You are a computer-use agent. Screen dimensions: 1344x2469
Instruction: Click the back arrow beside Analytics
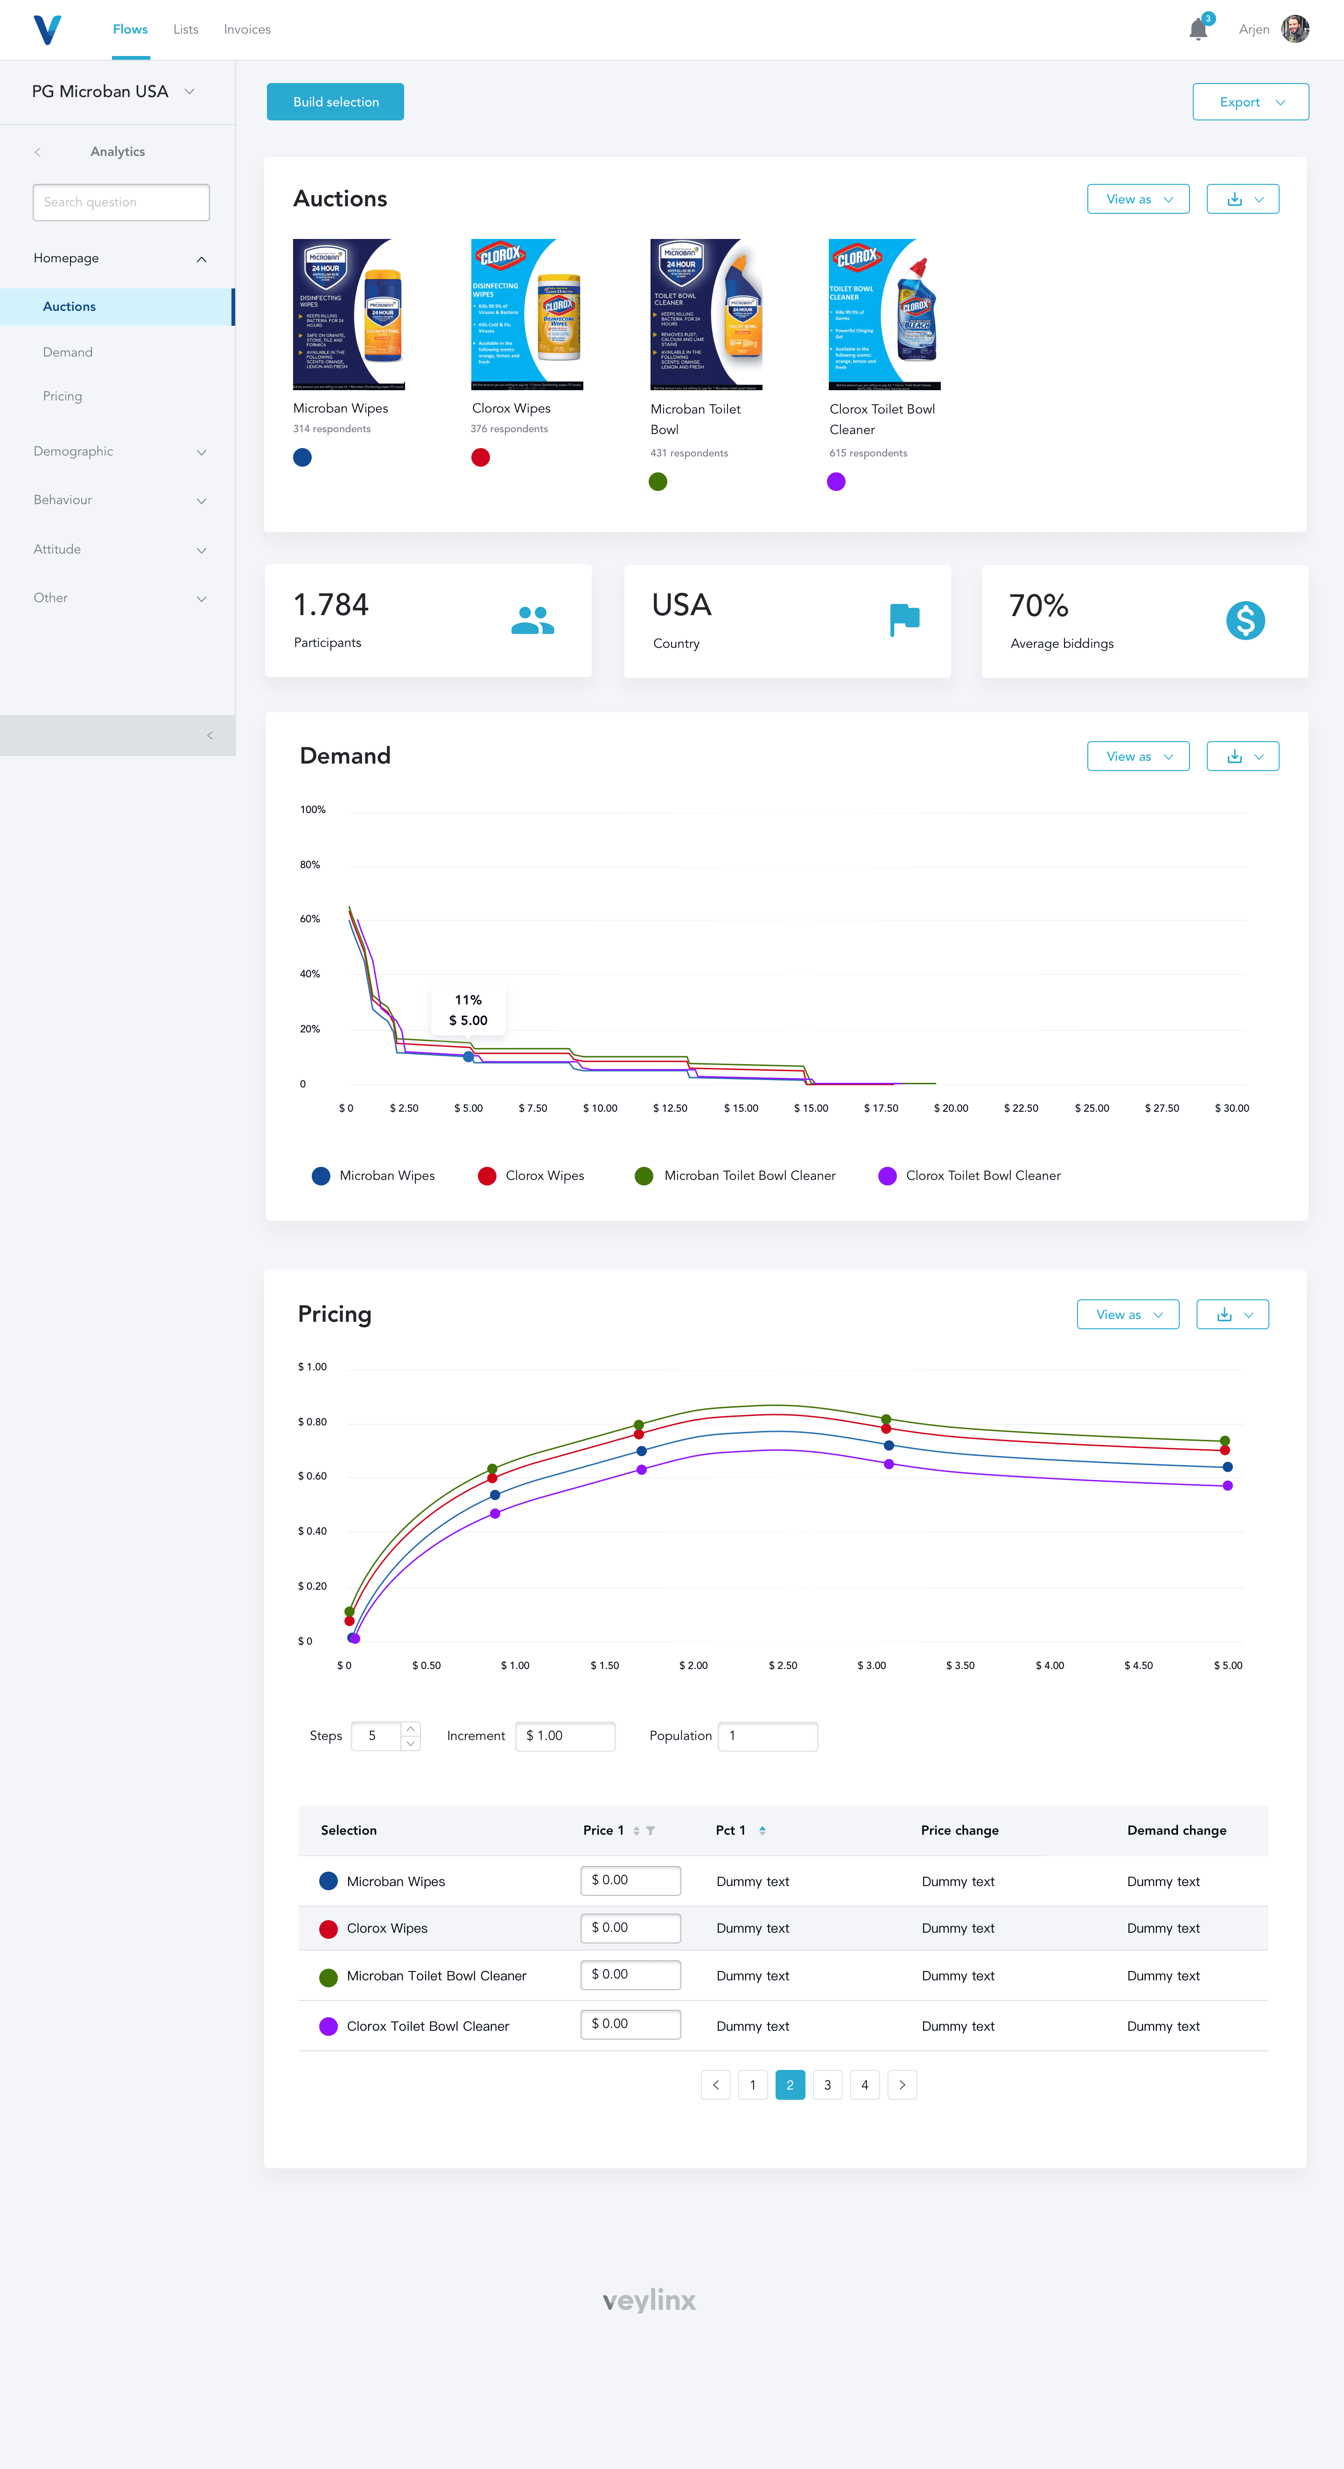(37, 153)
